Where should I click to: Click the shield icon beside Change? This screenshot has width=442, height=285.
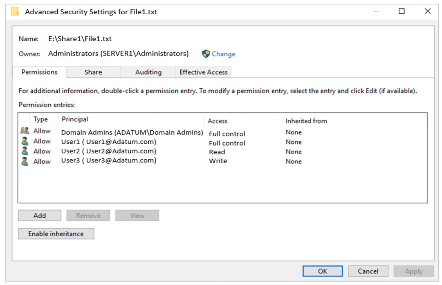point(206,54)
